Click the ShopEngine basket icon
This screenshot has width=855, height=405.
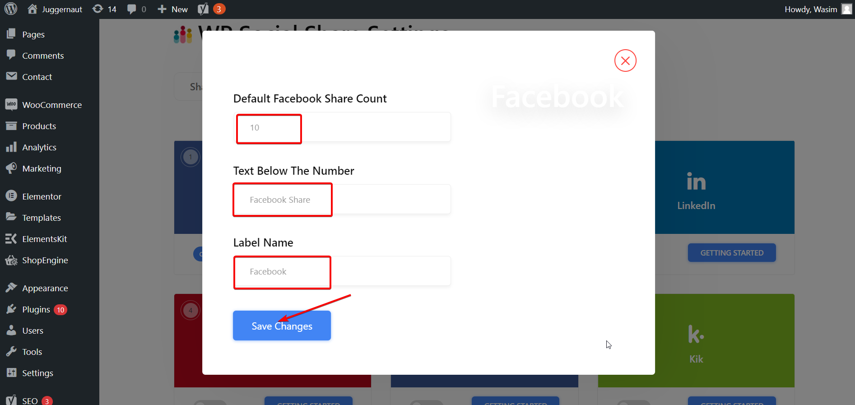point(11,260)
